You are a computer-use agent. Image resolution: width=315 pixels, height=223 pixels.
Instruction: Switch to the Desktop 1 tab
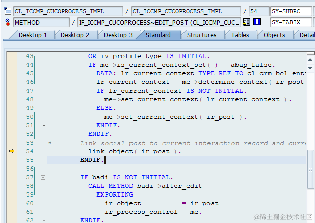(33, 35)
